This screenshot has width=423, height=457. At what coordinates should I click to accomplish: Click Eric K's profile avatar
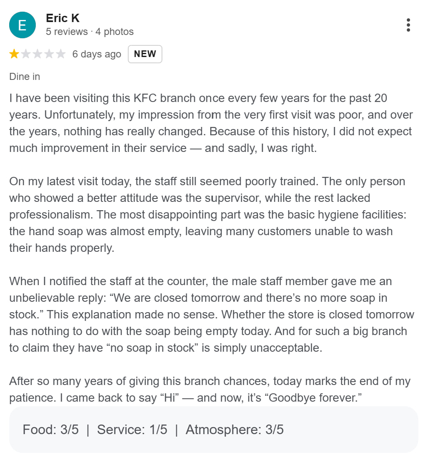[x=22, y=25]
